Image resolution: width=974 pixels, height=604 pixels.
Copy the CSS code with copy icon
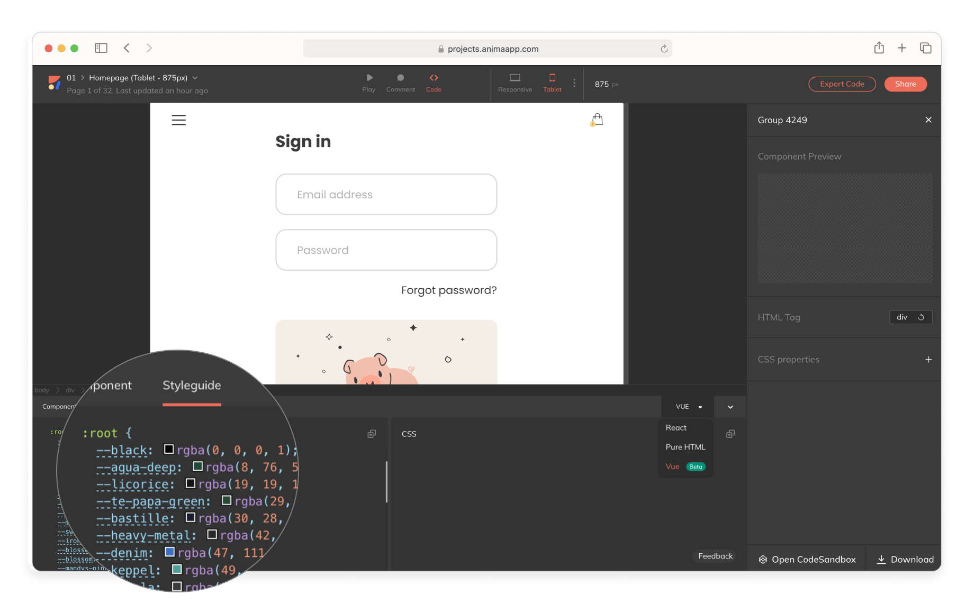tap(730, 434)
